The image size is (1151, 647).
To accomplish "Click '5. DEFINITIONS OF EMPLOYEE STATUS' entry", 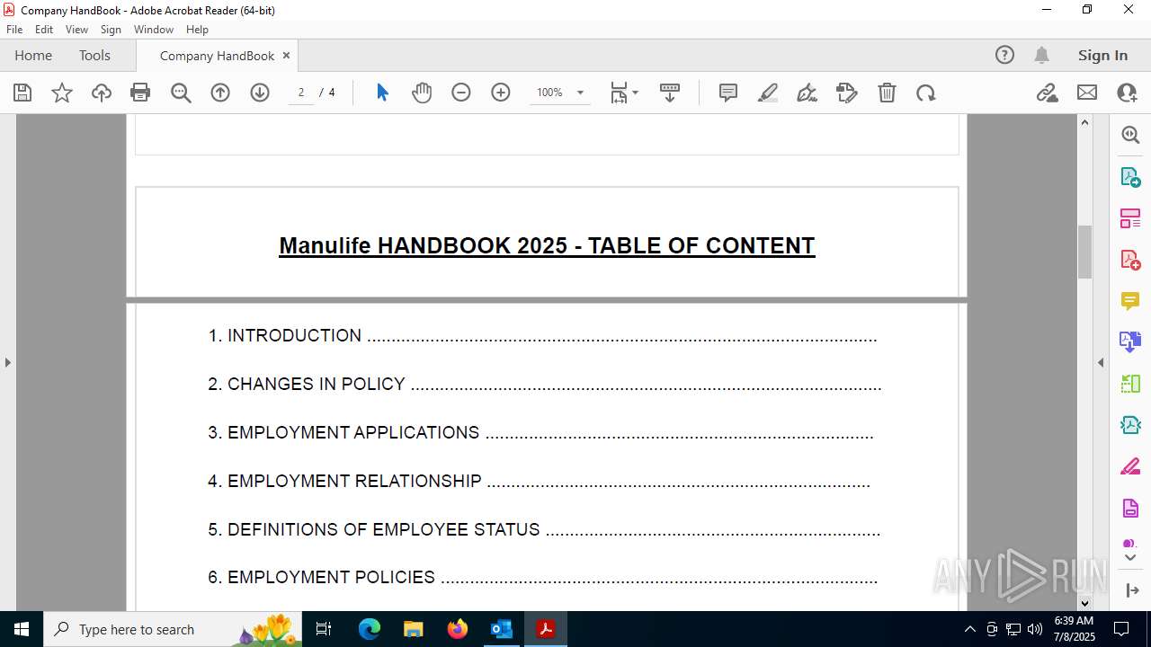I will (x=544, y=529).
